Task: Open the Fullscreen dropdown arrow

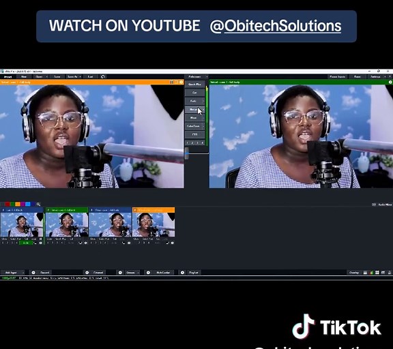Action: [207, 76]
